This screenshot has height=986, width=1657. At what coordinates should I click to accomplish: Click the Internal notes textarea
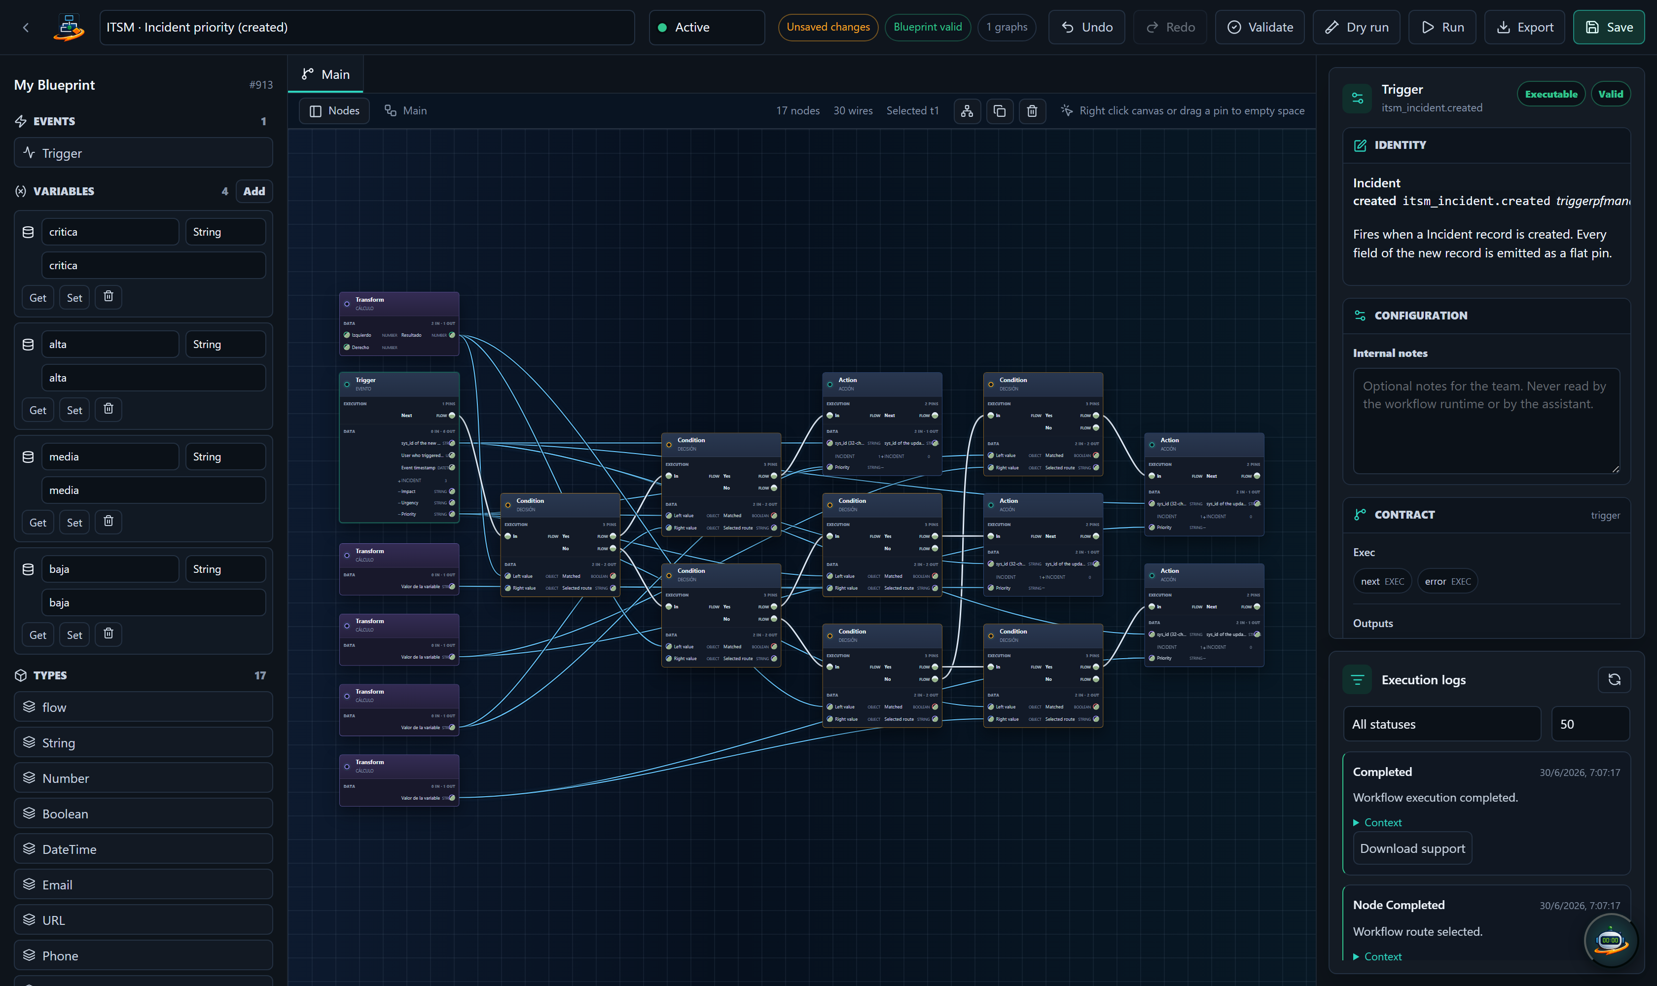1486,421
